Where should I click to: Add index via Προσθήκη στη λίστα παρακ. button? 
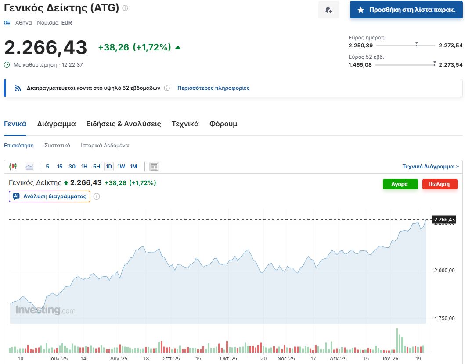406,10
